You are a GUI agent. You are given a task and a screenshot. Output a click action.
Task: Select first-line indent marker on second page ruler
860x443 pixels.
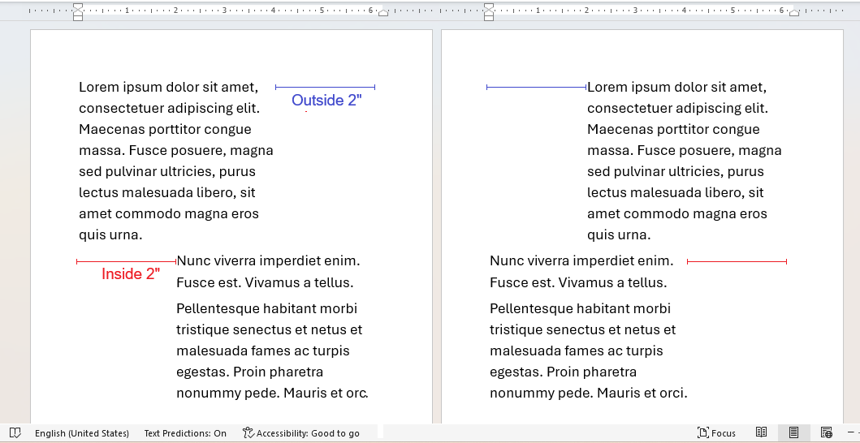coord(489,7)
